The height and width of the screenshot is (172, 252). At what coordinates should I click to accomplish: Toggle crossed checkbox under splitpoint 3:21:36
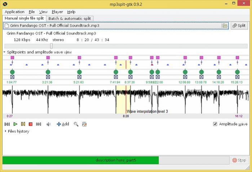pyautogui.click(x=48, y=77)
